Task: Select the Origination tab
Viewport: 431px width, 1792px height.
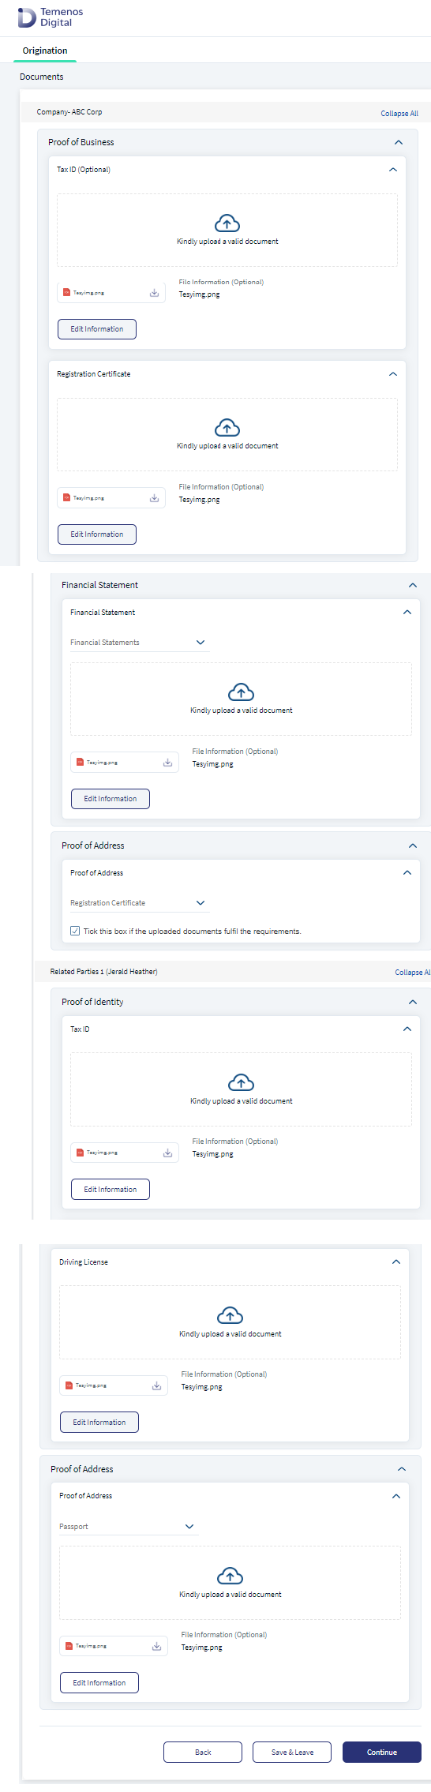Action: 45,51
